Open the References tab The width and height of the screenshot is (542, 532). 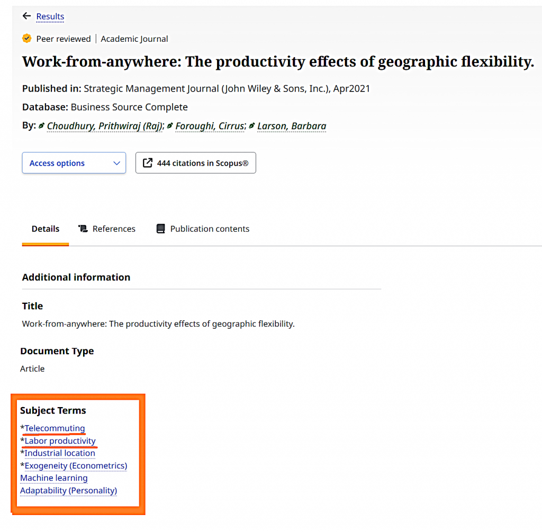coord(107,229)
